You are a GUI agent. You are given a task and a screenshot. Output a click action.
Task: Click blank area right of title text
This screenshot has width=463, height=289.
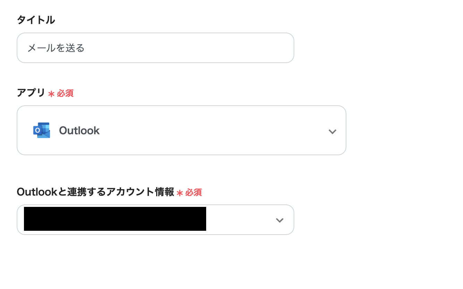pyautogui.click(x=191, y=48)
